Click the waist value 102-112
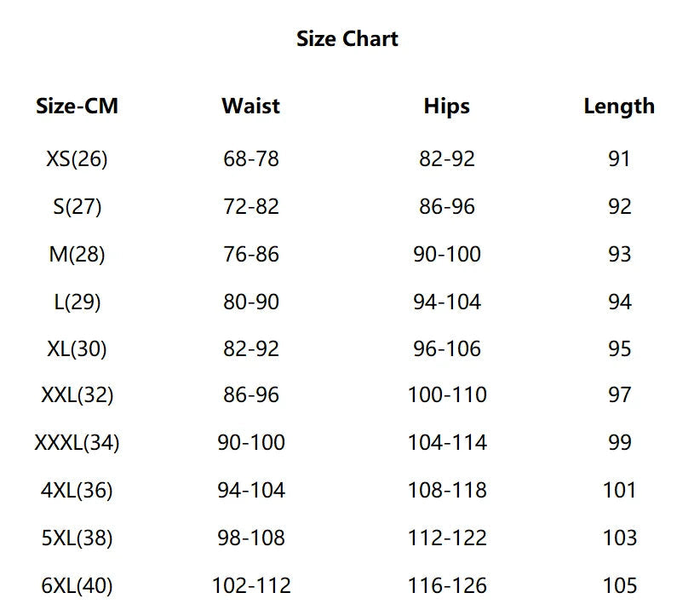Image resolution: width=694 pixels, height=610 pixels. pos(251,586)
